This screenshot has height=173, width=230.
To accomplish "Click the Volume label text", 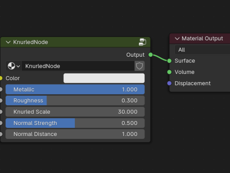I will 184,72.
